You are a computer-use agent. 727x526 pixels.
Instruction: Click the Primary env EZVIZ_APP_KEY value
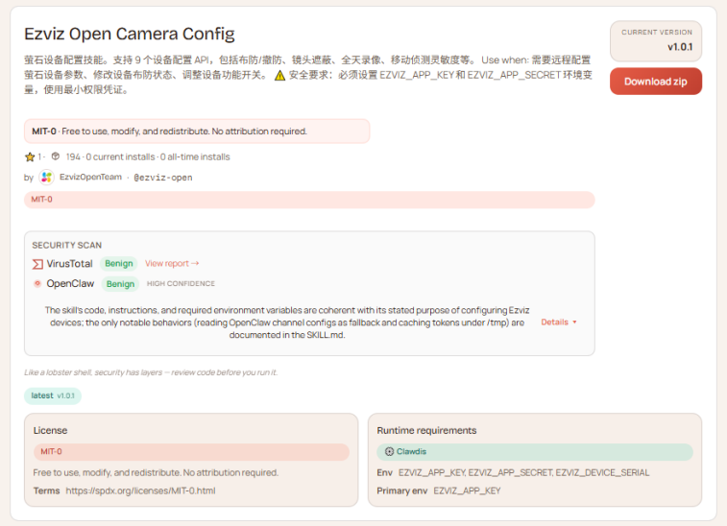click(467, 490)
